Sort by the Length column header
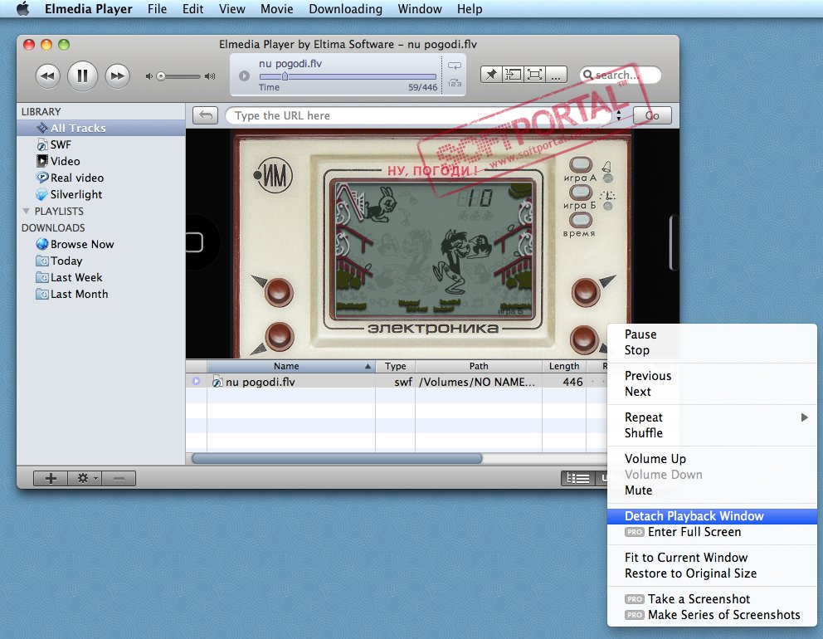Image resolution: width=823 pixels, height=639 pixels. tap(564, 366)
